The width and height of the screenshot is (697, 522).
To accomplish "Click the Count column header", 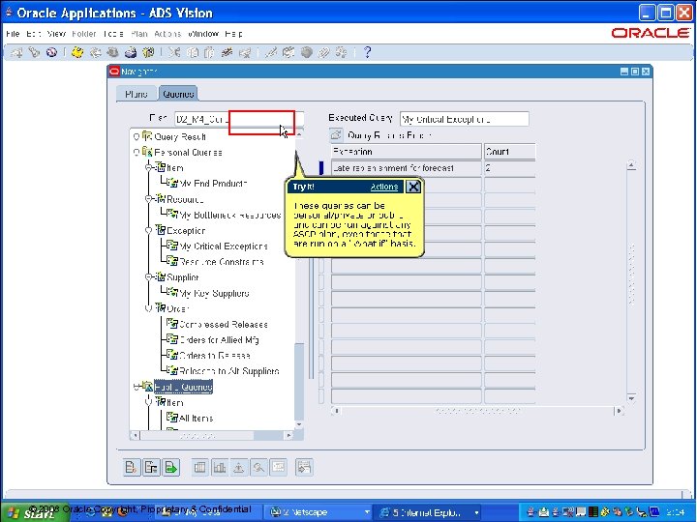I will (509, 152).
